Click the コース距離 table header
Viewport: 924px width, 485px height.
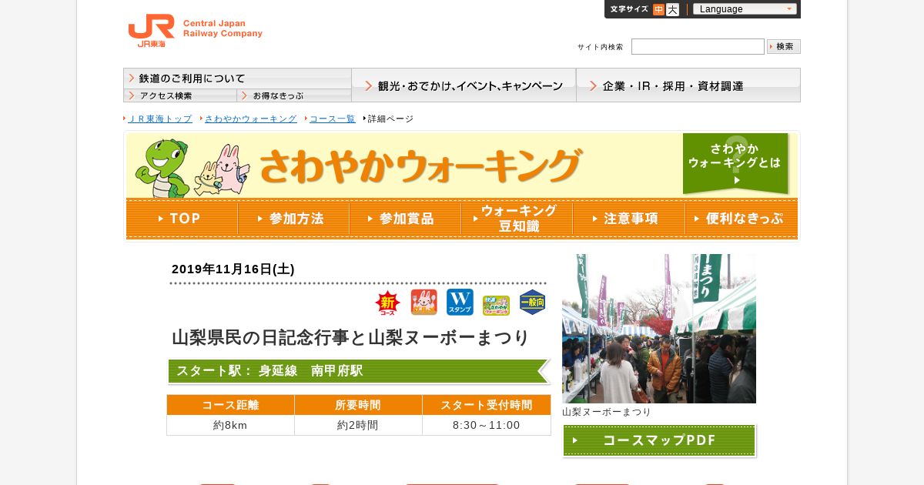coord(230,405)
